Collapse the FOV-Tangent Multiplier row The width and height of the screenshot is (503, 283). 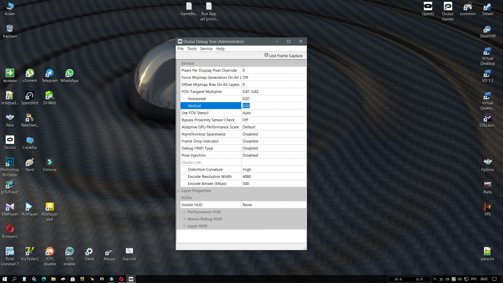178,92
